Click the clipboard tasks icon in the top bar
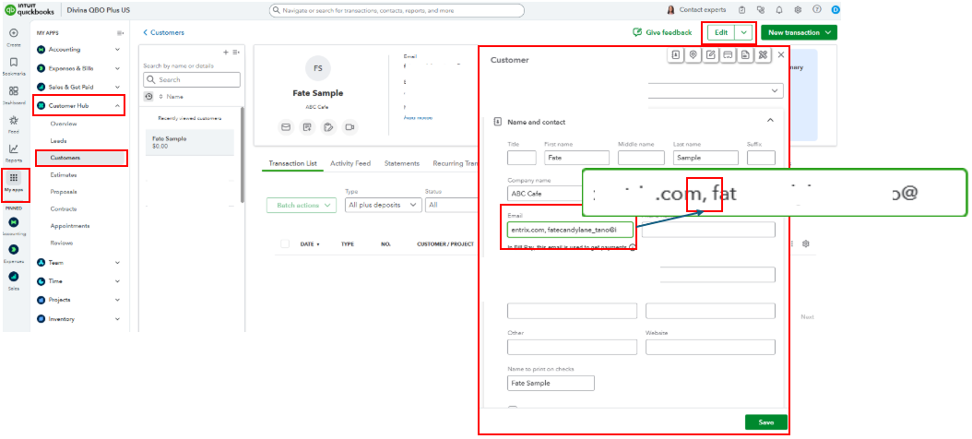972x439 pixels. coord(742,10)
